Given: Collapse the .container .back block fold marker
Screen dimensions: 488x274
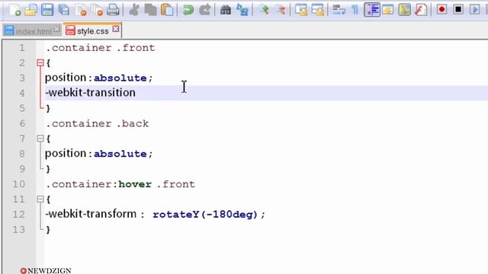Looking at the screenshot, I should [40, 139].
